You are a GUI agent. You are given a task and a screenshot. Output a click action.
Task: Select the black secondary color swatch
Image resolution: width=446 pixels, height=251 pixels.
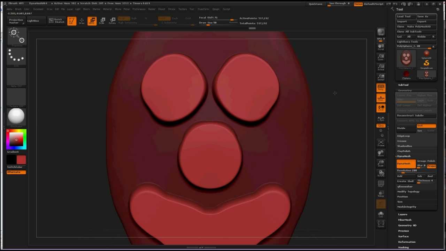coord(11,160)
